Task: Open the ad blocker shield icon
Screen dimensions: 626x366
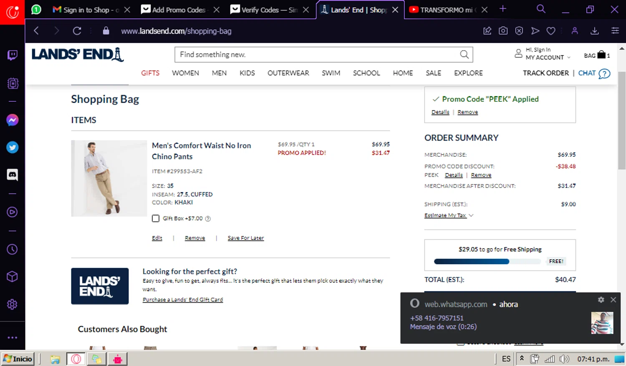Action: pos(519,31)
